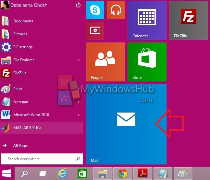Open File Explorer from Start list
The height and width of the screenshot is (180, 210).
pyautogui.click(x=42, y=60)
